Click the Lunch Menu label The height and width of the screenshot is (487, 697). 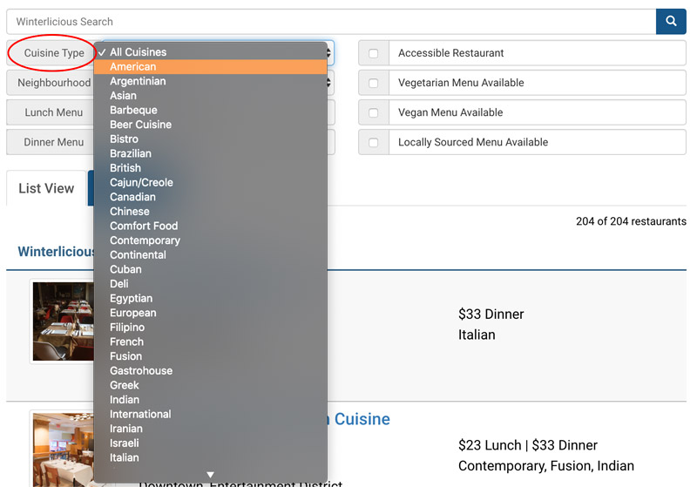point(54,112)
